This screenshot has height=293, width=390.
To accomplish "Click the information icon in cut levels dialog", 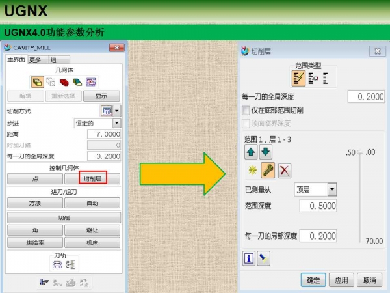I will [249, 258].
